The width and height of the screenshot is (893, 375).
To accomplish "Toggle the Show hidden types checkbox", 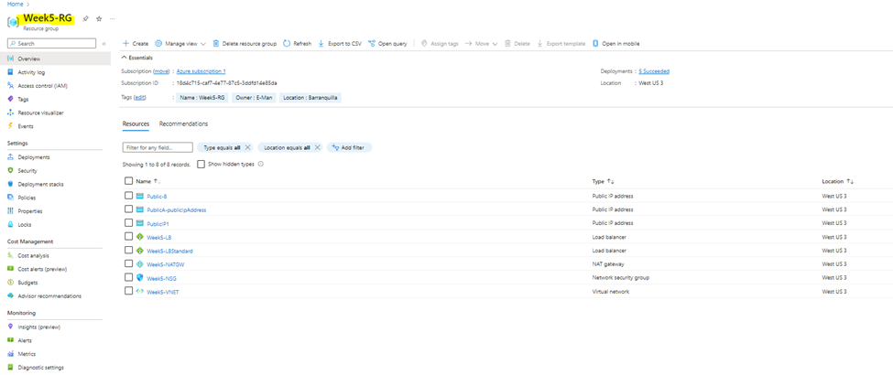I will (x=201, y=164).
